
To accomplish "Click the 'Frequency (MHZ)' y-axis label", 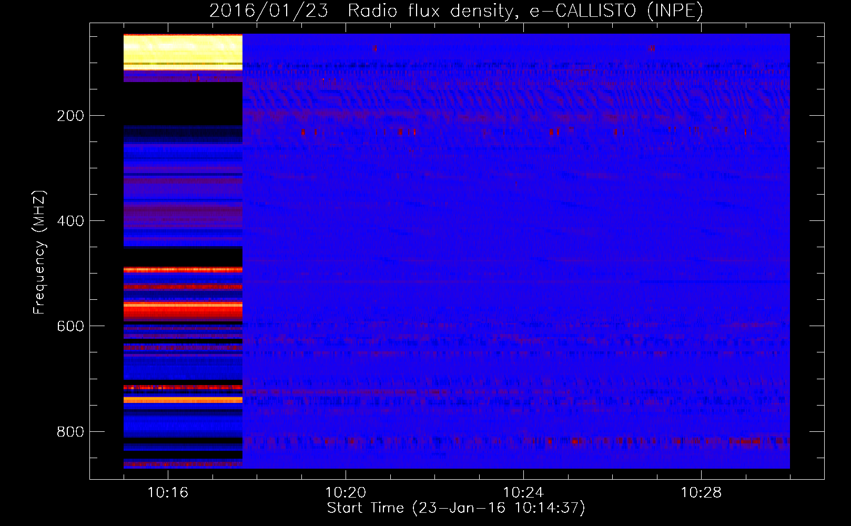I will [39, 252].
